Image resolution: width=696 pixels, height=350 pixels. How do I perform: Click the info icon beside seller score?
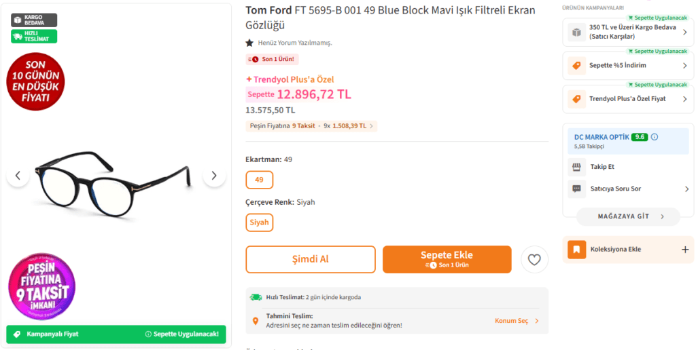pos(655,136)
